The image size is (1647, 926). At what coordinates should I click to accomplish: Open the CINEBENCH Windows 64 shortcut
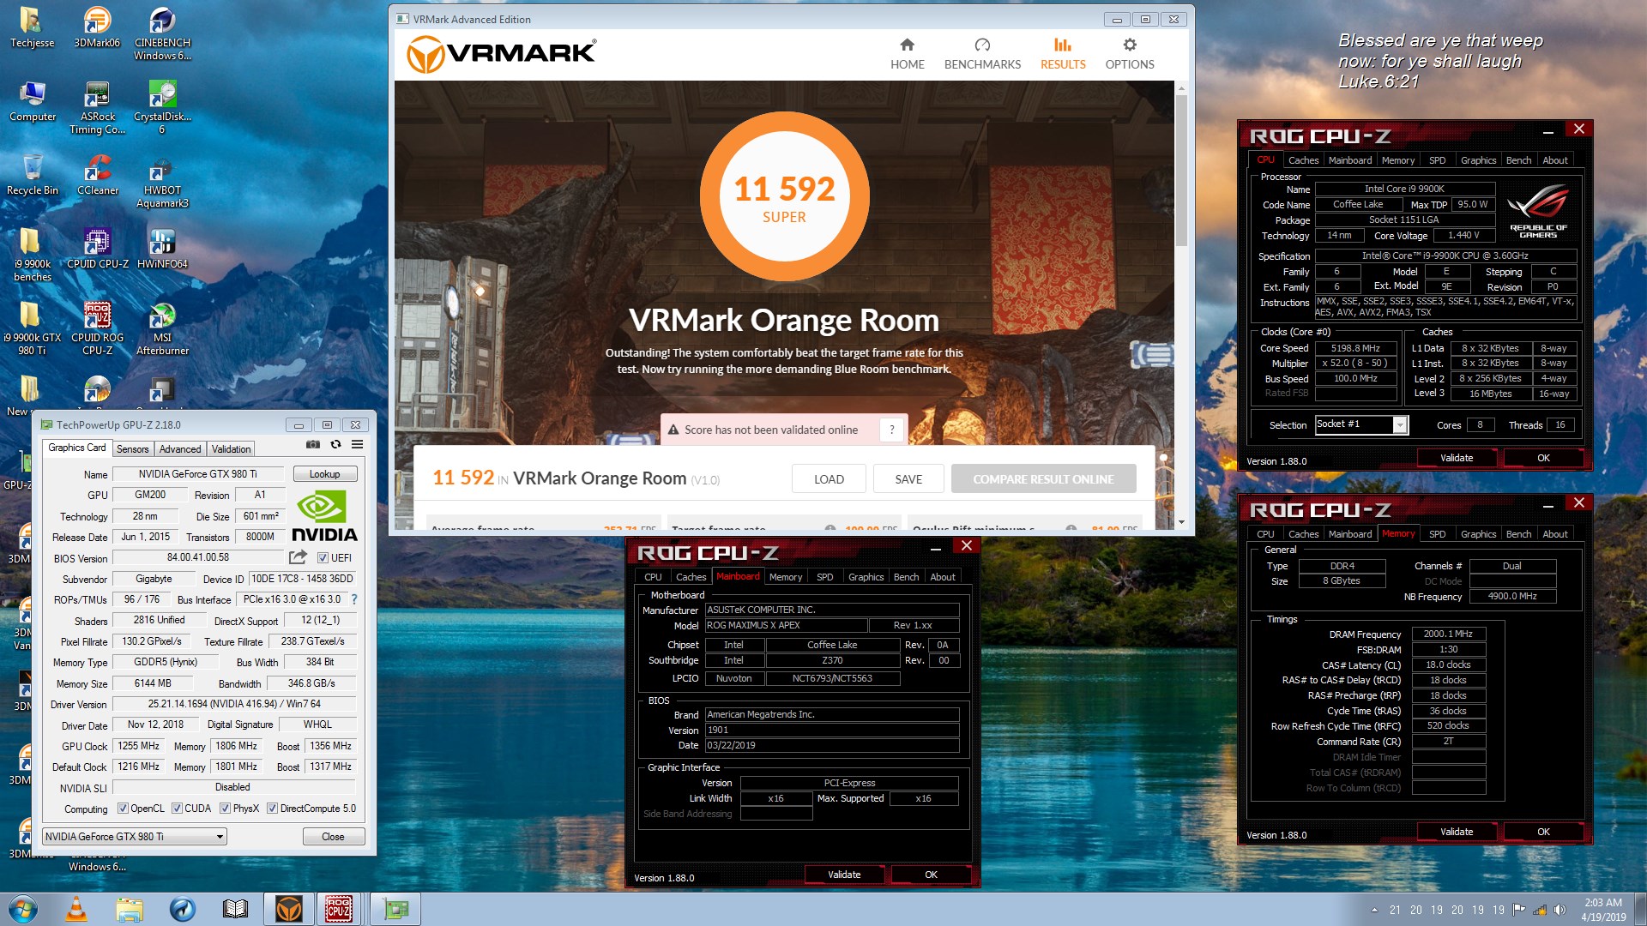click(162, 34)
